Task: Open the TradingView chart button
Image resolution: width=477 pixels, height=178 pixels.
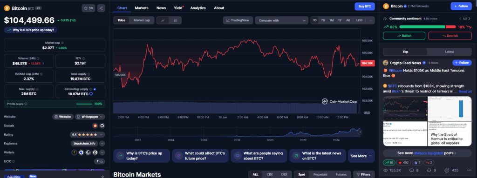Action: pos(238,20)
